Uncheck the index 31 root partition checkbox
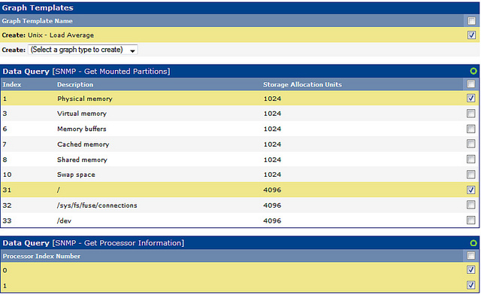 pos(470,190)
